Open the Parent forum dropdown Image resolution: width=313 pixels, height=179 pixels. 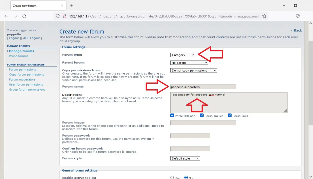(189, 63)
